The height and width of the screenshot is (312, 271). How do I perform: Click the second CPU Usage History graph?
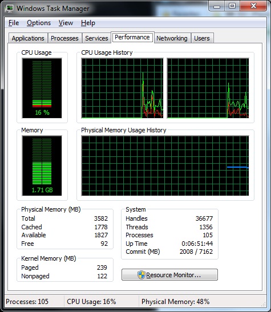(x=208, y=88)
